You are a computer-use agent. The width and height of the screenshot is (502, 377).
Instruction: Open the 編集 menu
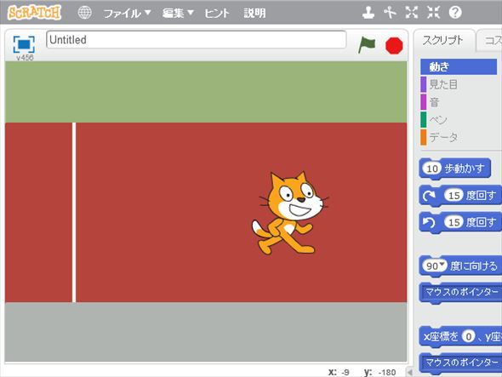coord(178,13)
